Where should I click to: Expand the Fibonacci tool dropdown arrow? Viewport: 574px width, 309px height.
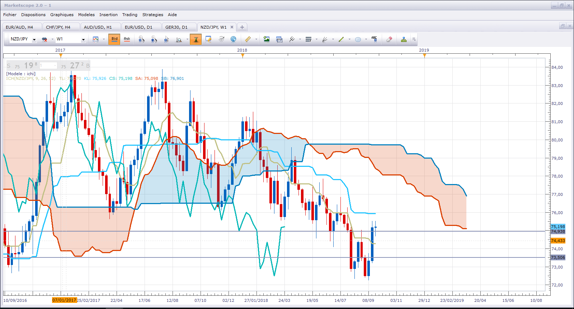(x=316, y=39)
